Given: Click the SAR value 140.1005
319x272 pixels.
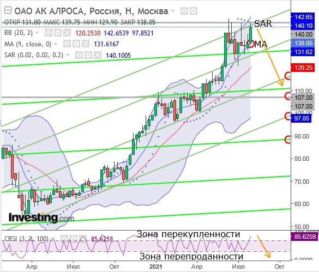Looking at the screenshot, I should click(x=118, y=56).
